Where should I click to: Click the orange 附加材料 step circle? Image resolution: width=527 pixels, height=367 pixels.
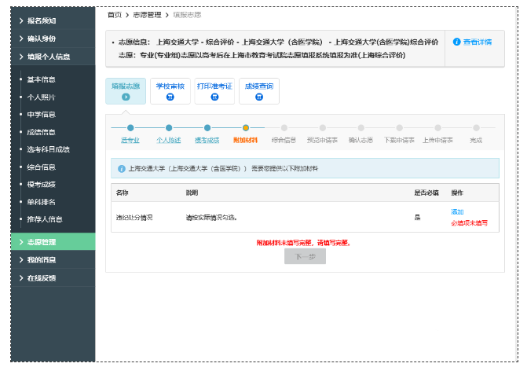pyautogui.click(x=246, y=127)
